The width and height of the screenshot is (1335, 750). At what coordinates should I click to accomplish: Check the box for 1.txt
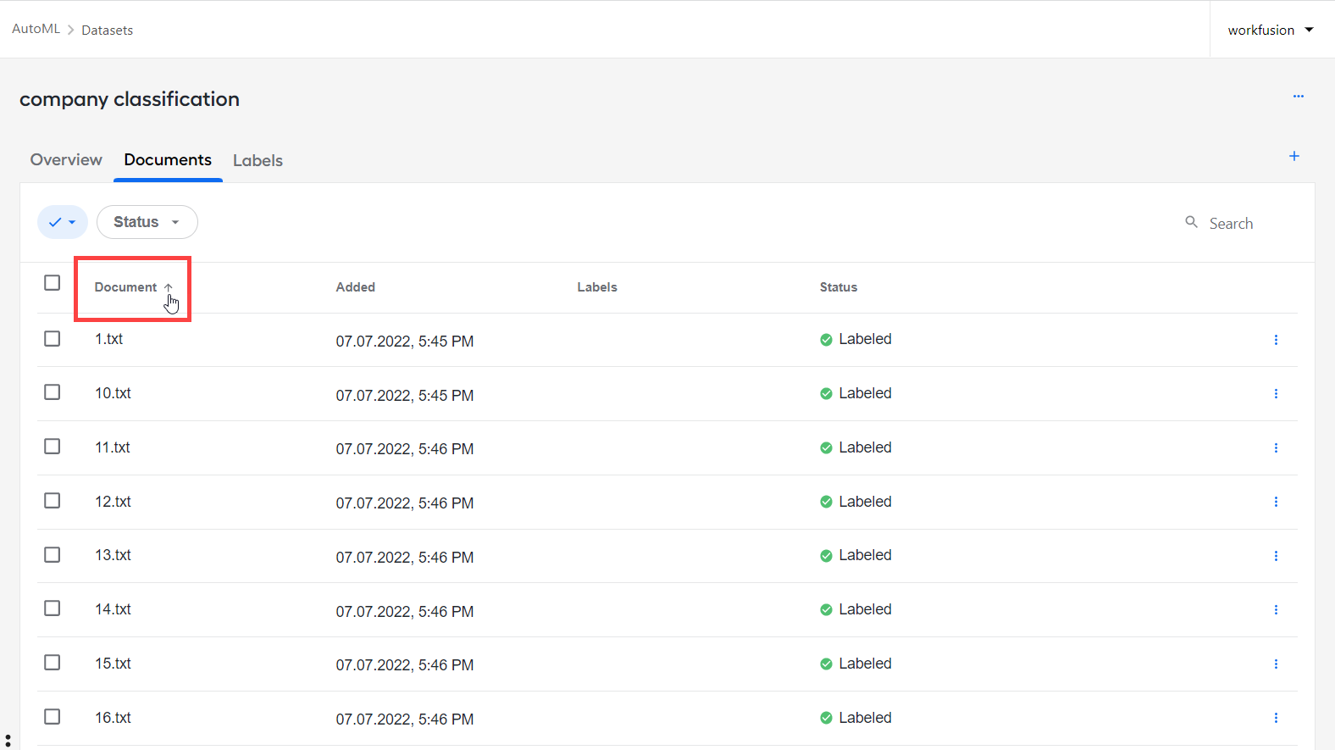tap(53, 339)
